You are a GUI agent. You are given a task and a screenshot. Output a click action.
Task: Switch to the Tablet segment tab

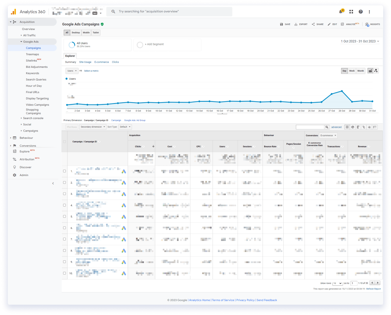pyautogui.click(x=96, y=33)
